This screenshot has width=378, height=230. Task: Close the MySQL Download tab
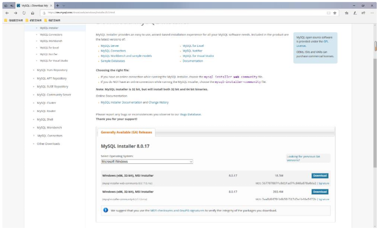[51, 5]
